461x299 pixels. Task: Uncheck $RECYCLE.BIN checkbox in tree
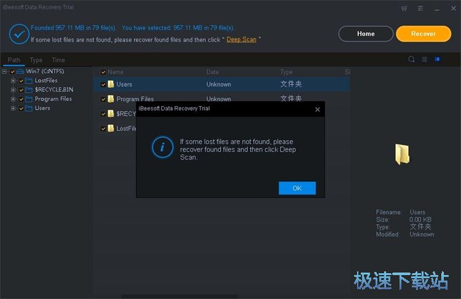pos(21,90)
